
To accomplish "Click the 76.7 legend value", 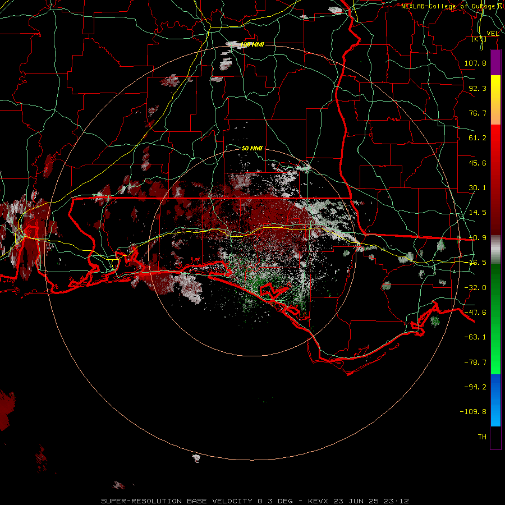I will [x=478, y=113].
